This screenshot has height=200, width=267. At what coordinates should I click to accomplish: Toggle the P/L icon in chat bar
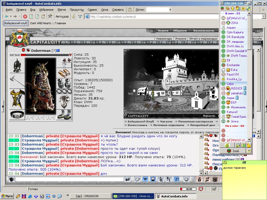pyautogui.click(x=169, y=179)
